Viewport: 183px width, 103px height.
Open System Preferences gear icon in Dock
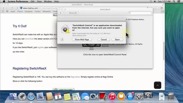139,96
